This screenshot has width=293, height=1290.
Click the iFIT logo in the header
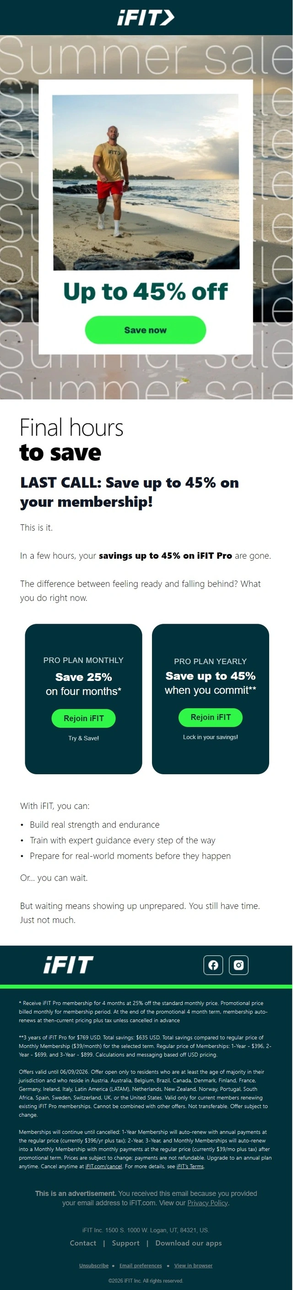pos(146,18)
